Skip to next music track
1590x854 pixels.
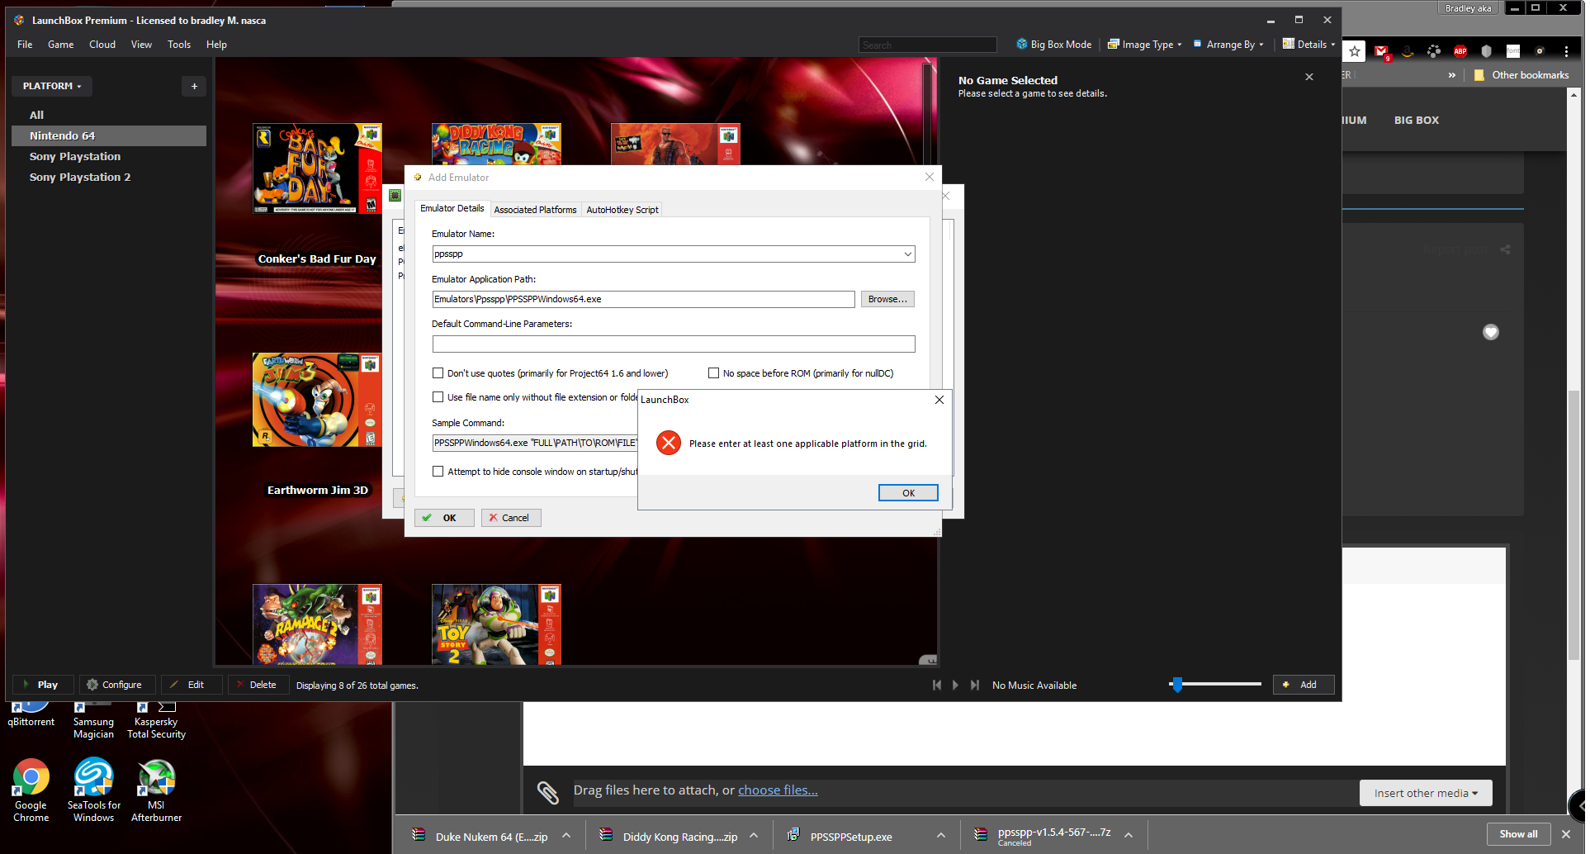977,686
